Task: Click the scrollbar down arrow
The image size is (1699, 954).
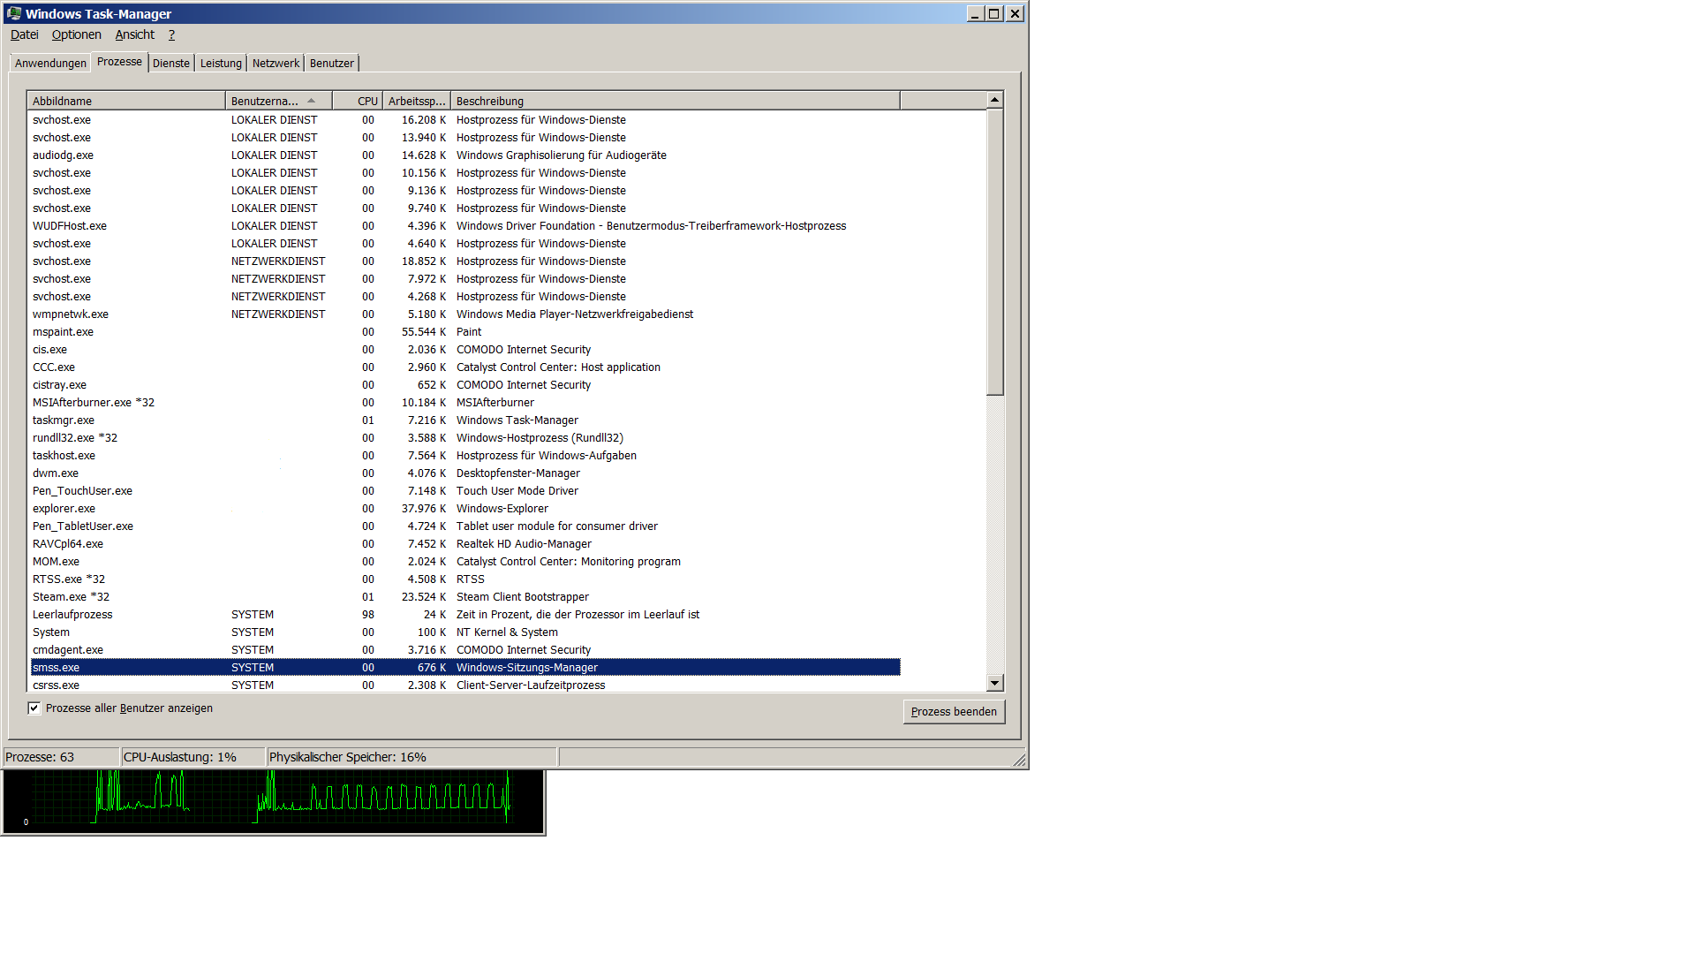Action: pos(995,683)
